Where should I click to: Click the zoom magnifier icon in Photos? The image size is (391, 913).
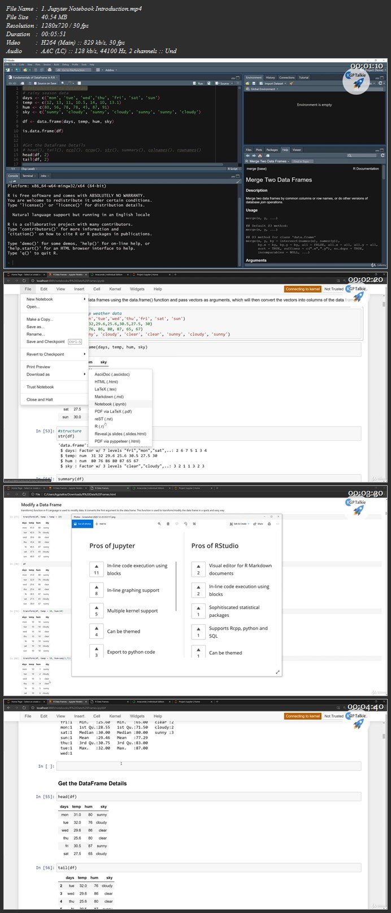coord(160,524)
